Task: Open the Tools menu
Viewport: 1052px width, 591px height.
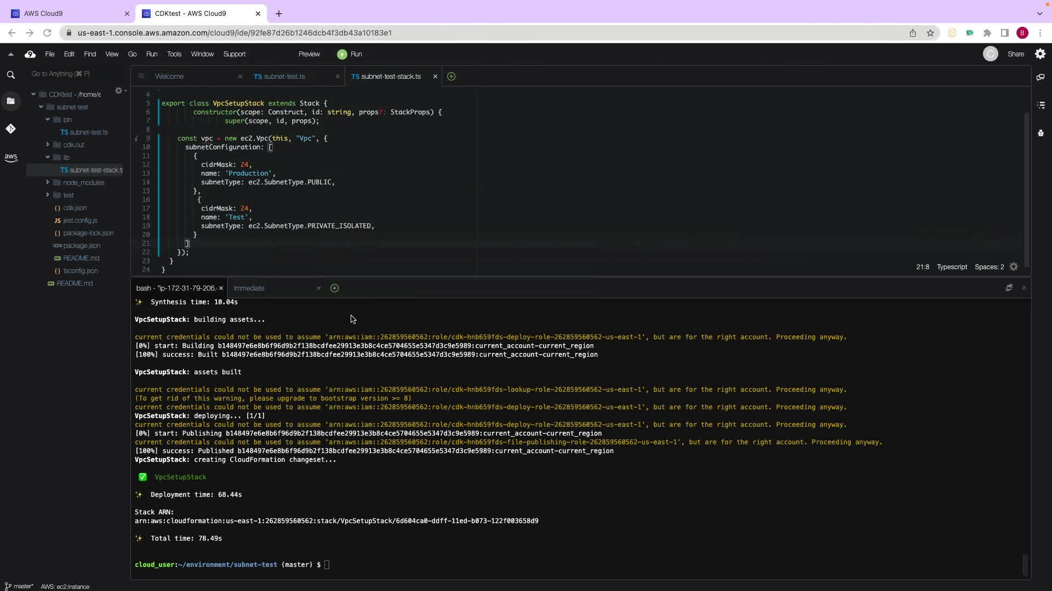Action: 174,54
